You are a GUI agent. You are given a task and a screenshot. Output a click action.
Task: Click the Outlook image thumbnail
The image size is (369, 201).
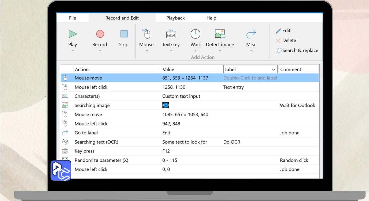(165, 105)
